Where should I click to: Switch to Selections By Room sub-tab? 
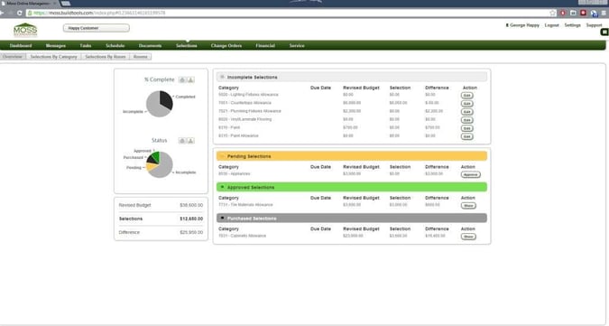[106, 57]
